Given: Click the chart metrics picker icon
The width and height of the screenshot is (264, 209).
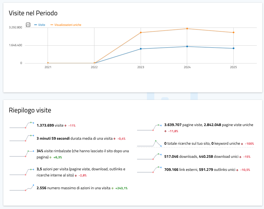Looking at the screenshot, I should pyautogui.click(x=28, y=25).
